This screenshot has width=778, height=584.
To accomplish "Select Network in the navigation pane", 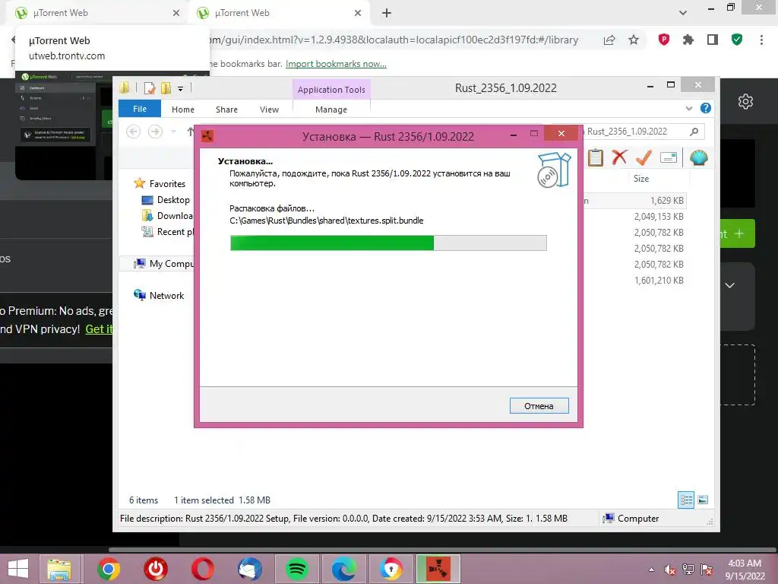I will point(159,296).
